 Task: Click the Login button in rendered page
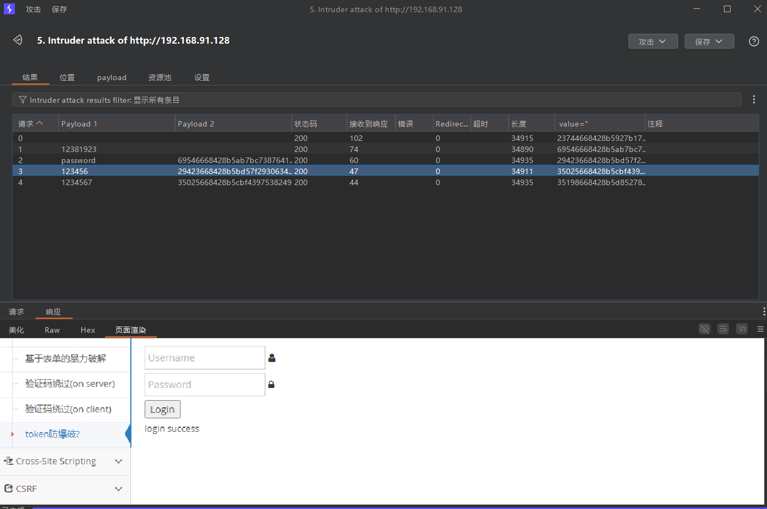(x=162, y=410)
